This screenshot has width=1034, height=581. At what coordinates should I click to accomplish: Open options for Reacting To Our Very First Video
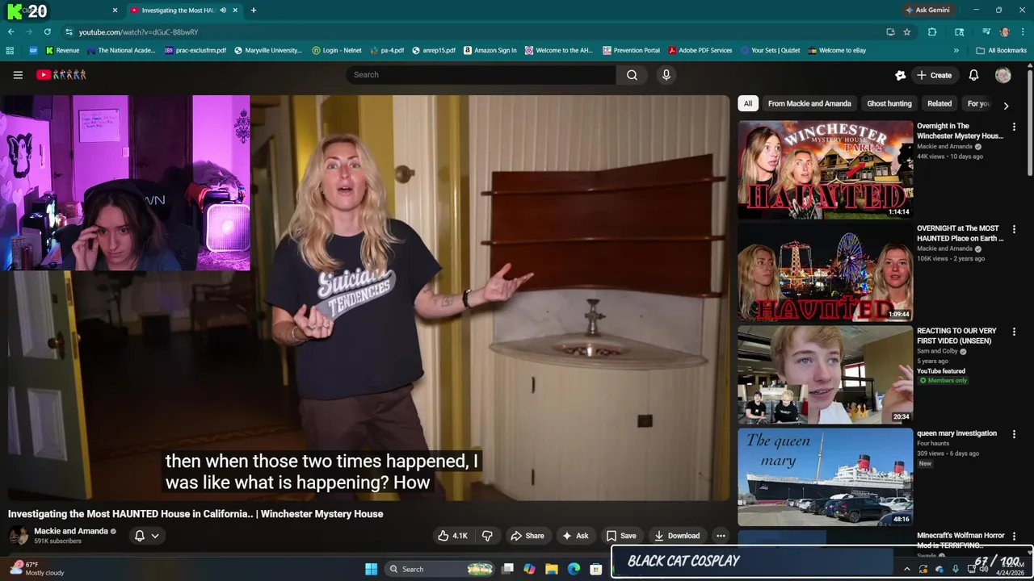(1014, 332)
